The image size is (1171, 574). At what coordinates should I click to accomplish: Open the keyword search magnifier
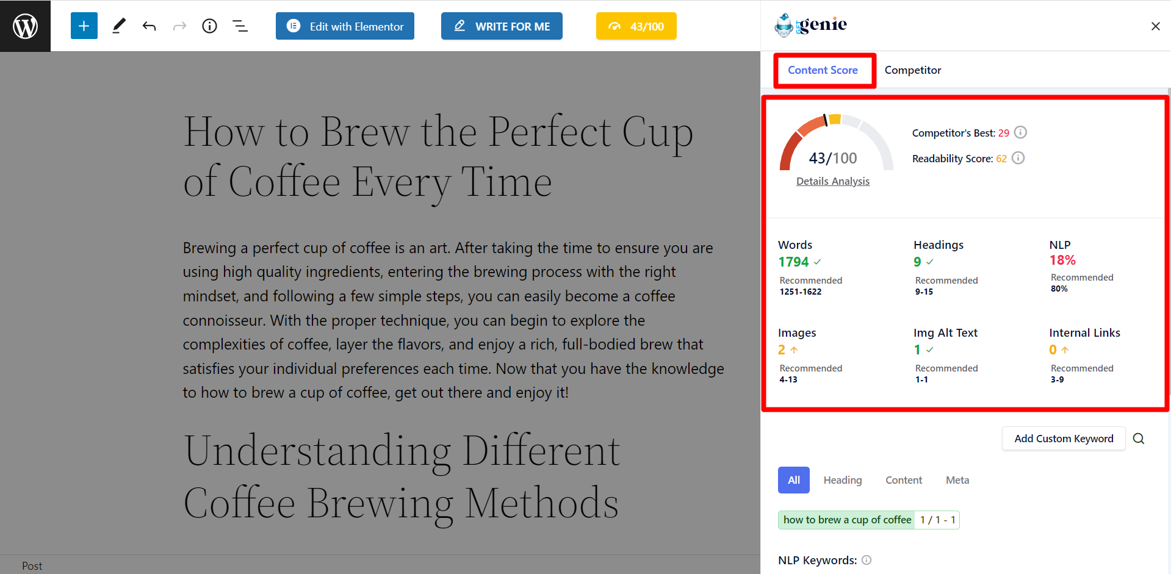click(x=1139, y=438)
